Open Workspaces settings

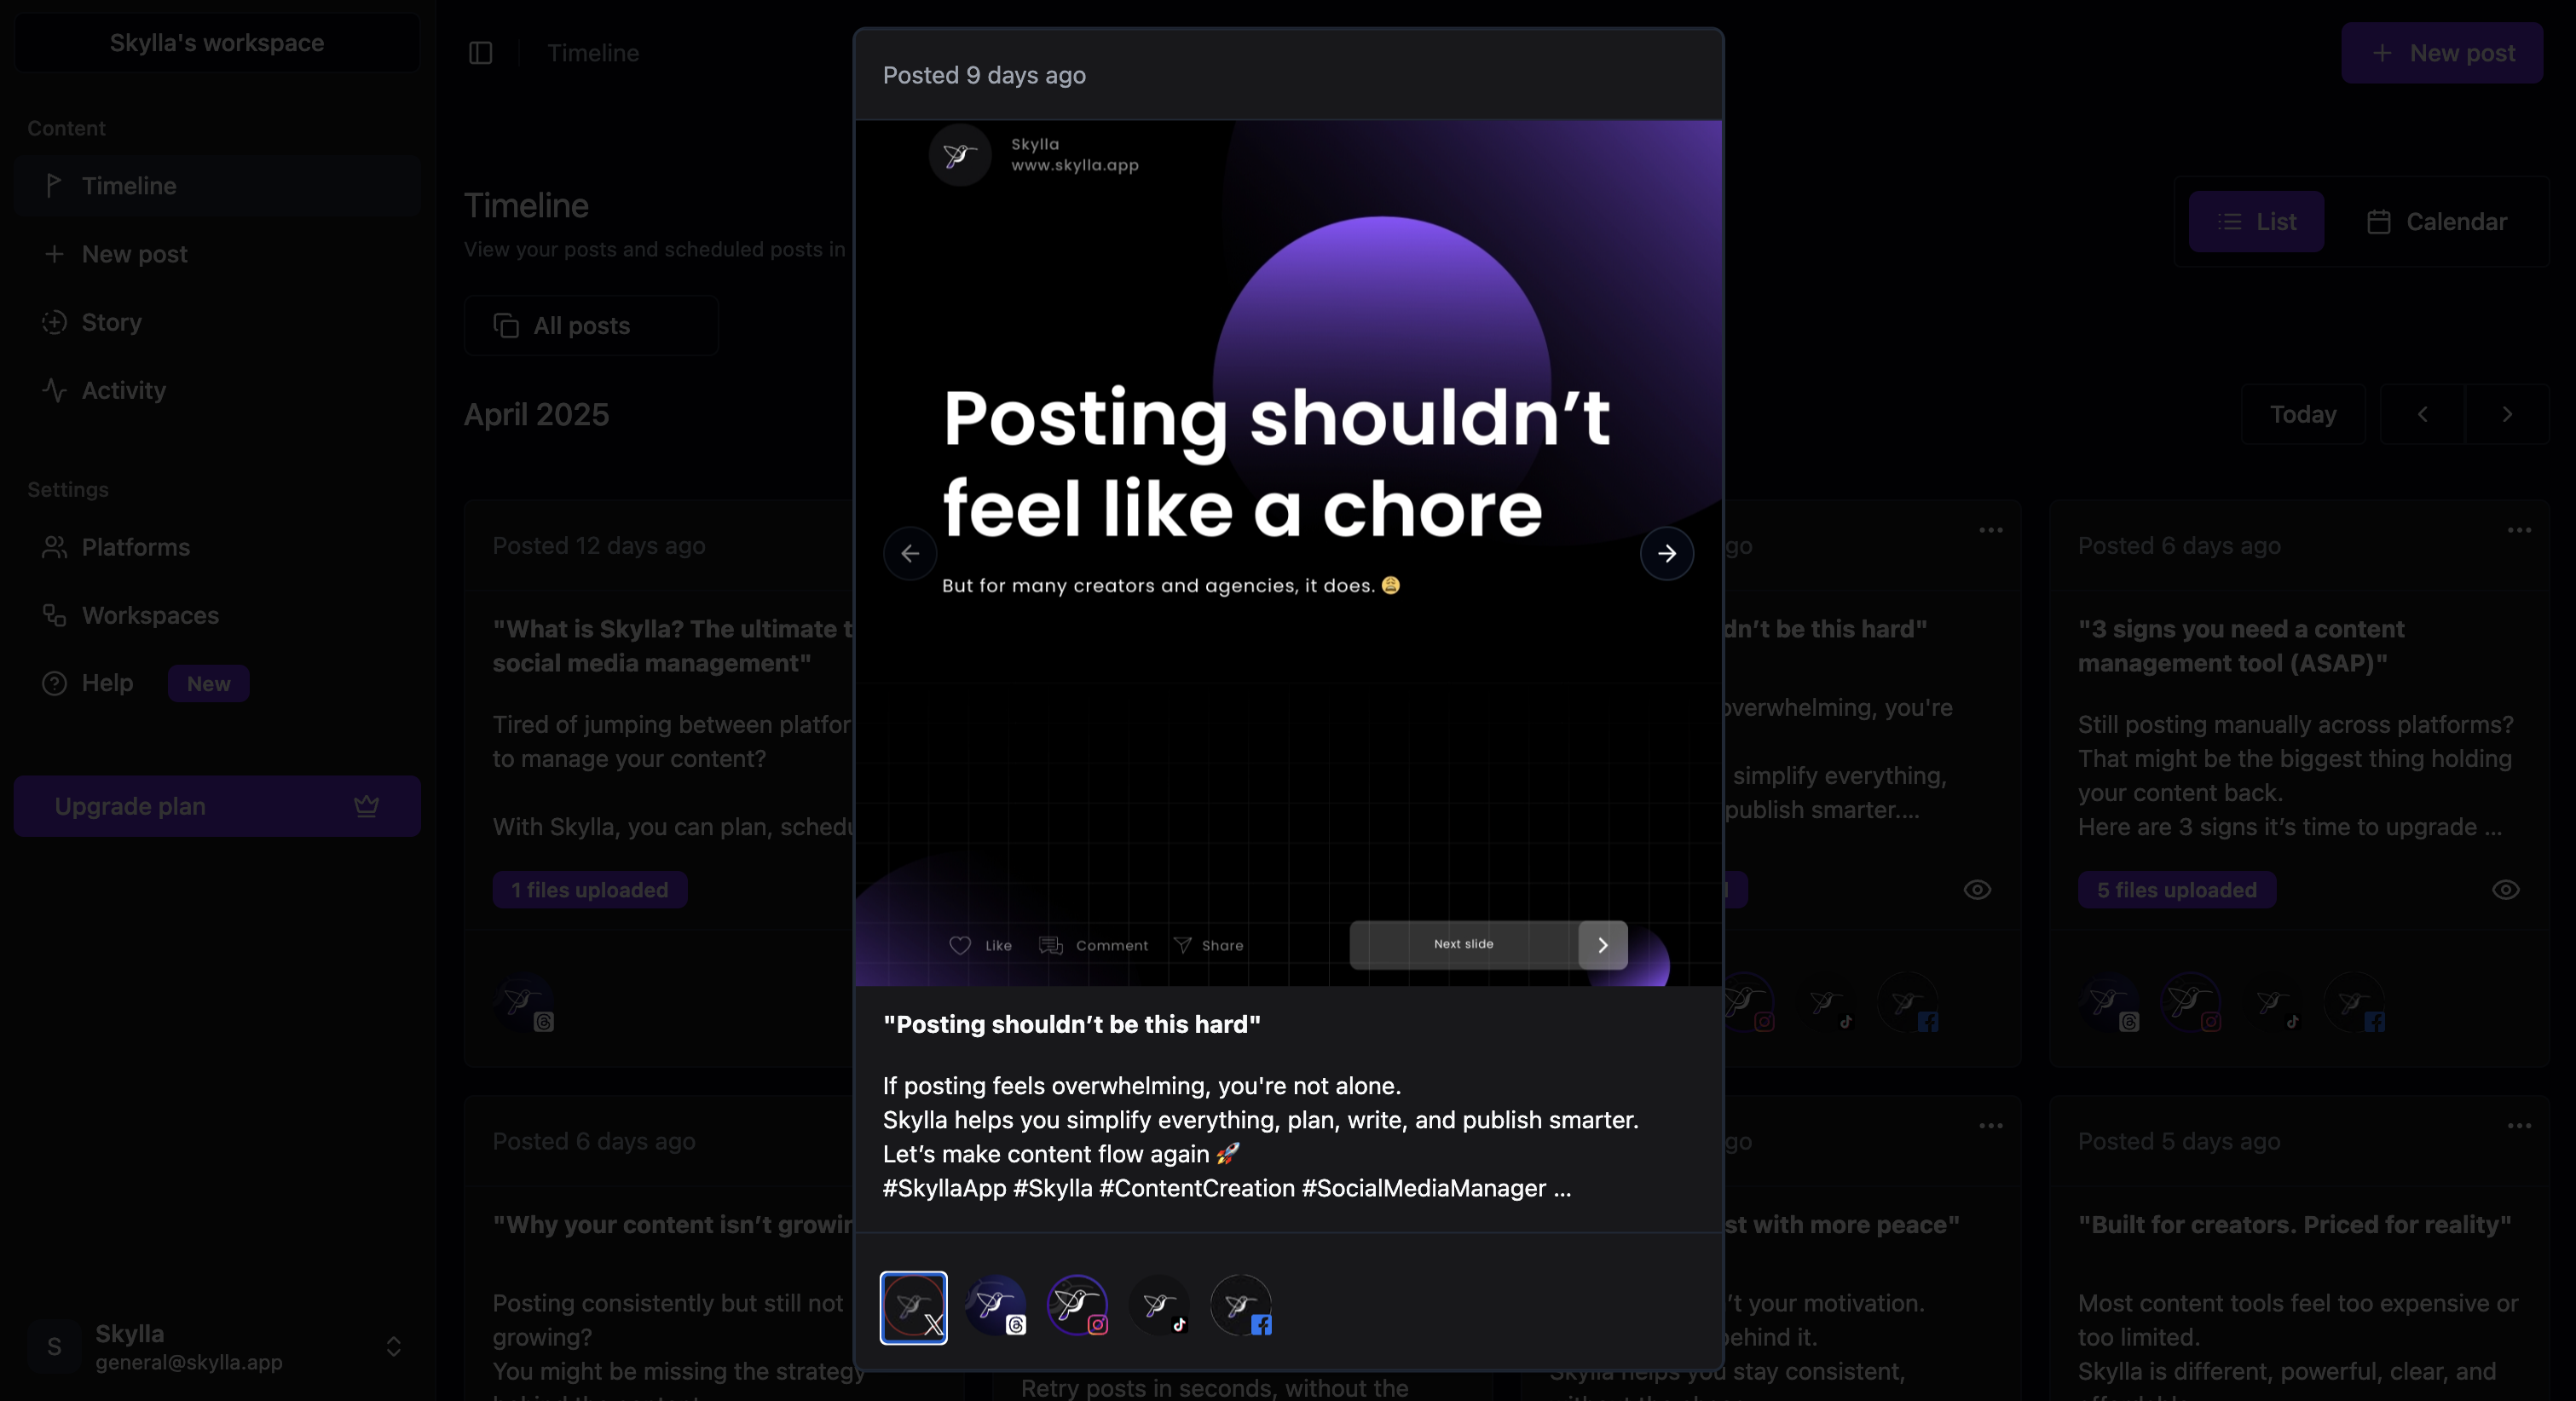[217, 615]
